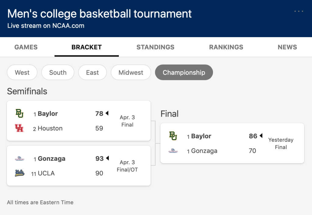Image resolution: width=312 pixels, height=215 pixels.
Task: Select the Midwest region filter
Action: click(131, 72)
